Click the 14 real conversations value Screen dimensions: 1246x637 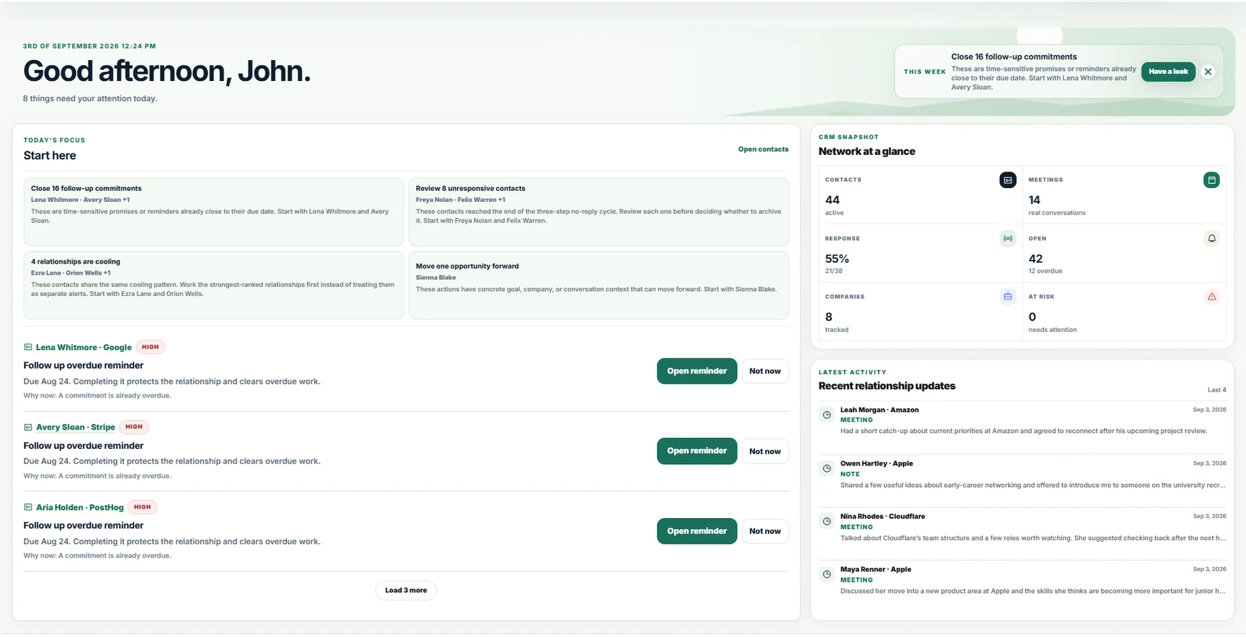[x=1034, y=200]
